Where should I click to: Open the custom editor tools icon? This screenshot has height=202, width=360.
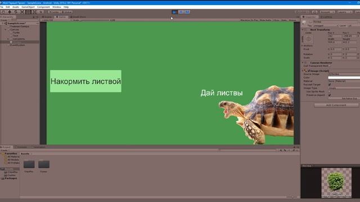(x=41, y=12)
